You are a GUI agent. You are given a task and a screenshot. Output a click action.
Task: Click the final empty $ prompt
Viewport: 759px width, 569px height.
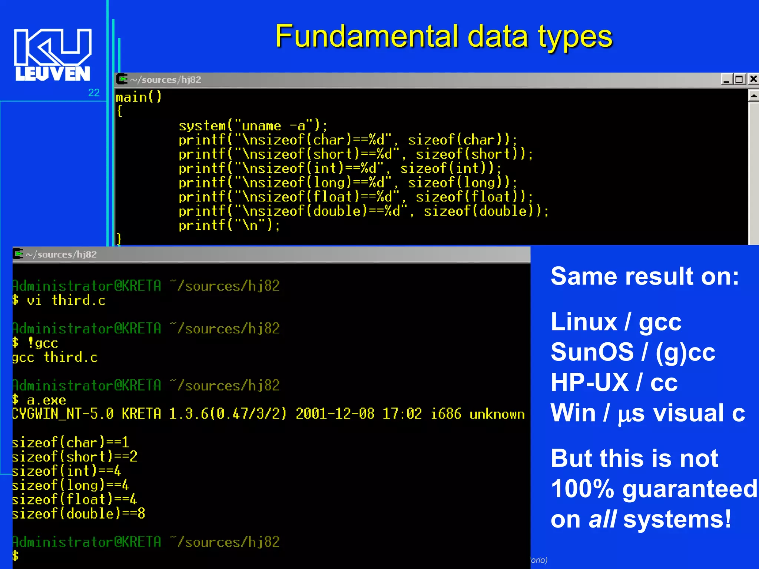16,555
